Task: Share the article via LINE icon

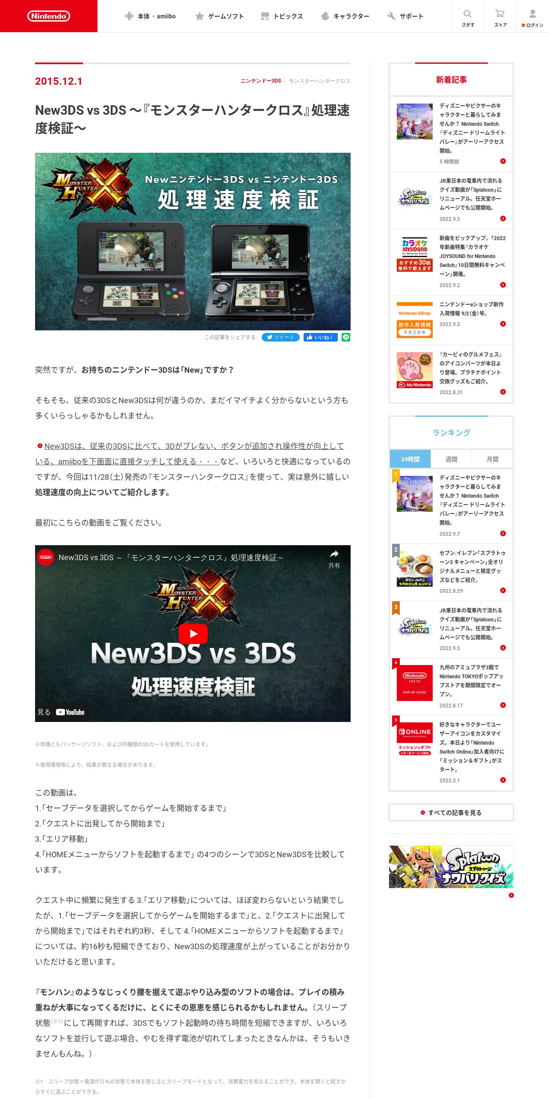Action: pos(346,337)
